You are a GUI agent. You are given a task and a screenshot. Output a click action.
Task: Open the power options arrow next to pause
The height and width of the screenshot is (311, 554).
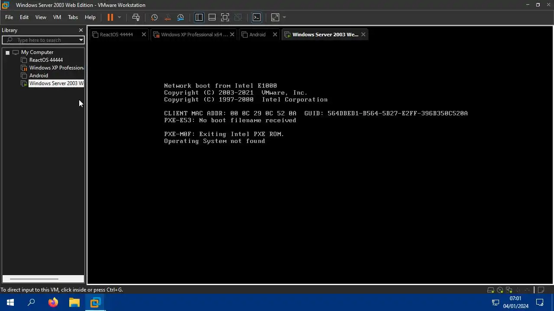(x=119, y=17)
